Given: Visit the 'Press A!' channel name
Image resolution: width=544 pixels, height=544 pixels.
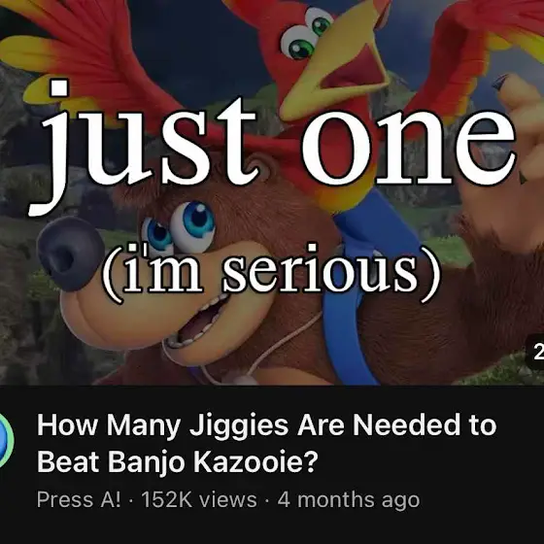Looking at the screenshot, I should click(79, 499).
